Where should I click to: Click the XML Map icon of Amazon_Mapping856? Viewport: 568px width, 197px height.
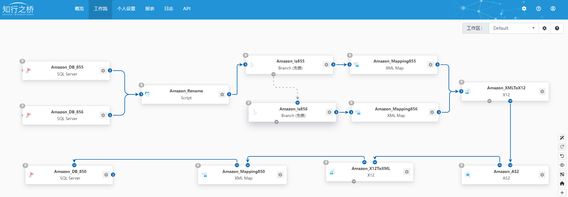click(x=358, y=112)
